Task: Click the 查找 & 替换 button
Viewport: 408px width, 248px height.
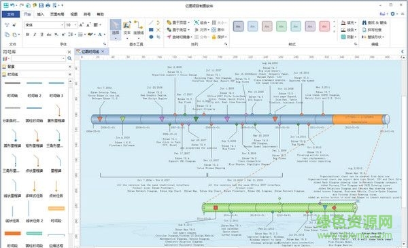Action: click(x=374, y=23)
